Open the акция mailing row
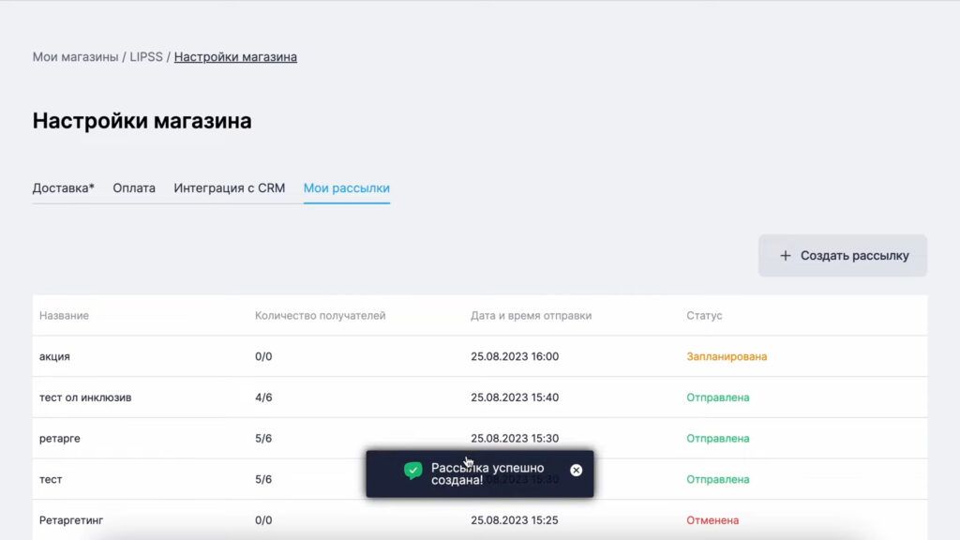Image resolution: width=960 pixels, height=540 pixels. pos(480,356)
